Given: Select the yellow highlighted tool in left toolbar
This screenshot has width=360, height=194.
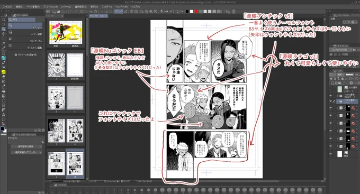Looking at the screenshot, I should pos(4,72).
